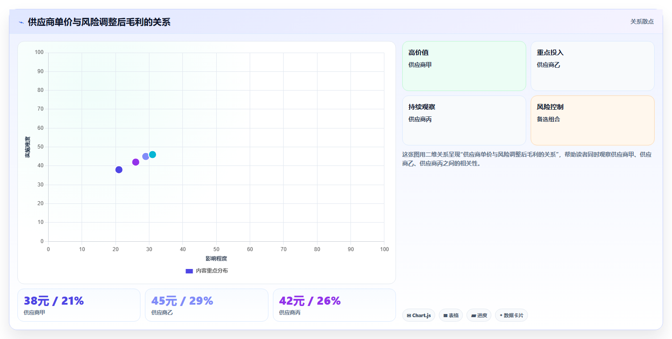Click the 42元 / 26% stat value
Image resolution: width=672 pixels, height=339 pixels.
click(x=310, y=301)
